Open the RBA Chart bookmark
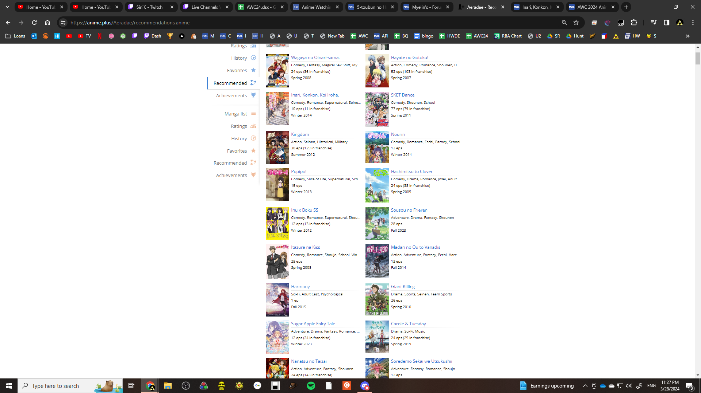The height and width of the screenshot is (393, 701). pos(508,36)
